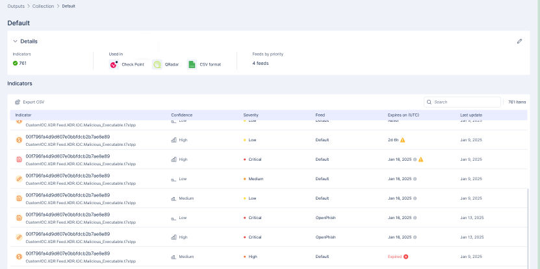Click the indicator hash in the 2d 6h row

[x=68, y=137]
